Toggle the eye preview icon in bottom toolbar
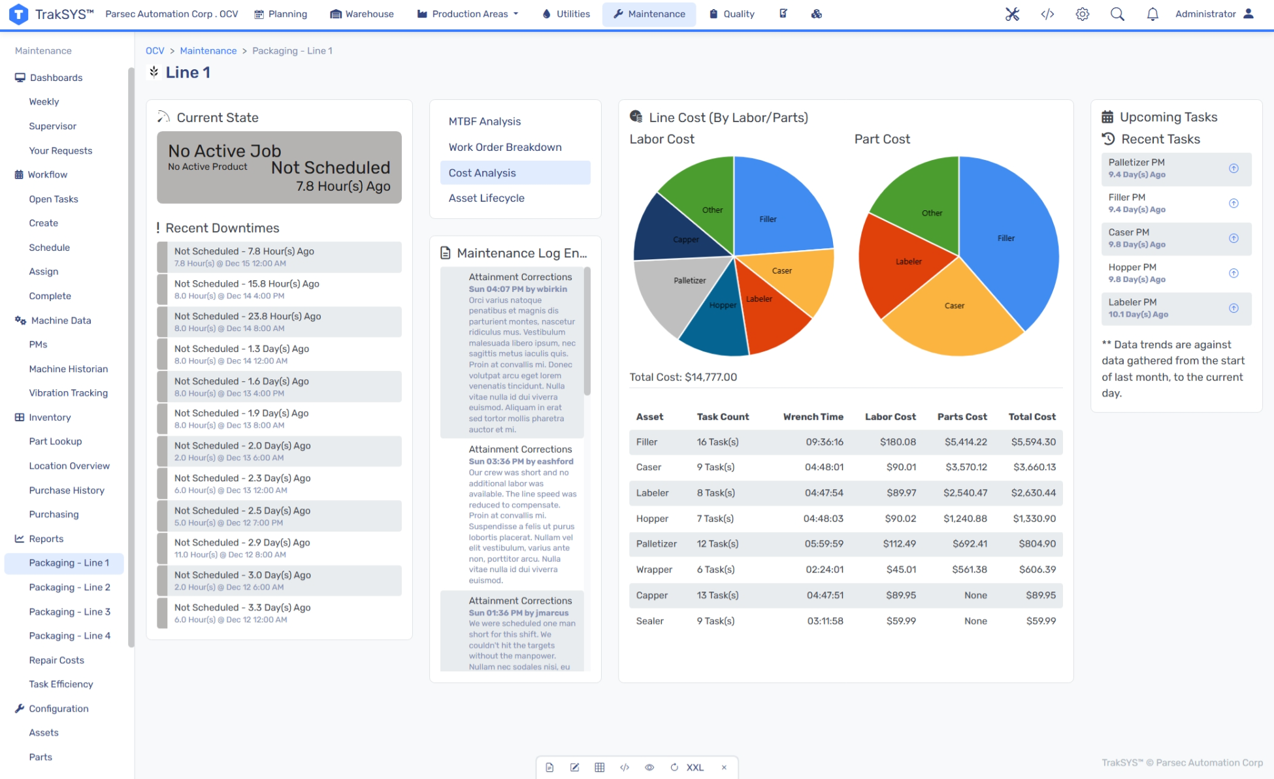 pyautogui.click(x=649, y=767)
